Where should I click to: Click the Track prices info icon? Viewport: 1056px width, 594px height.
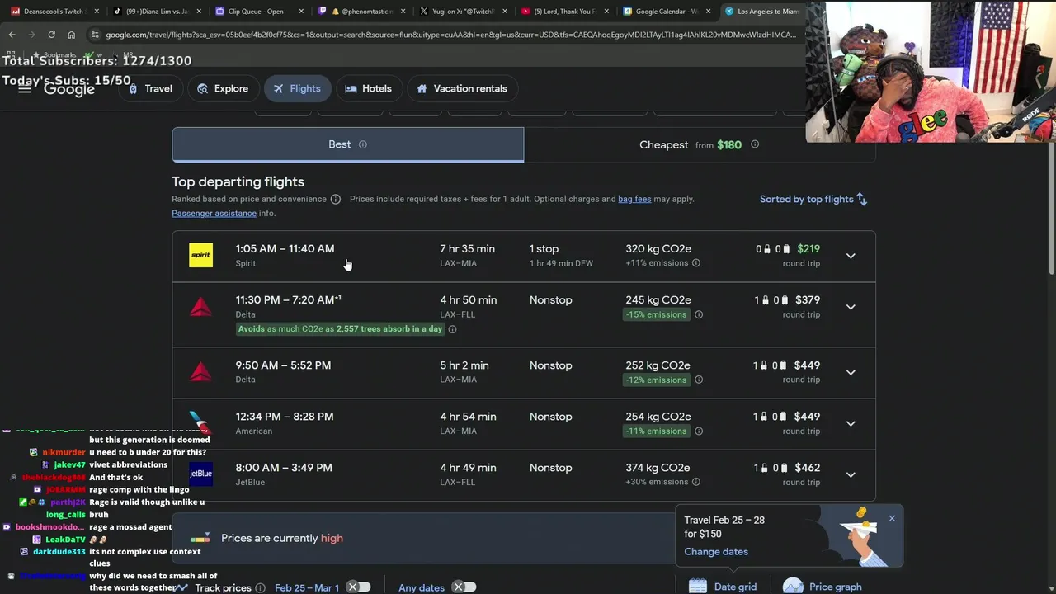260,587
